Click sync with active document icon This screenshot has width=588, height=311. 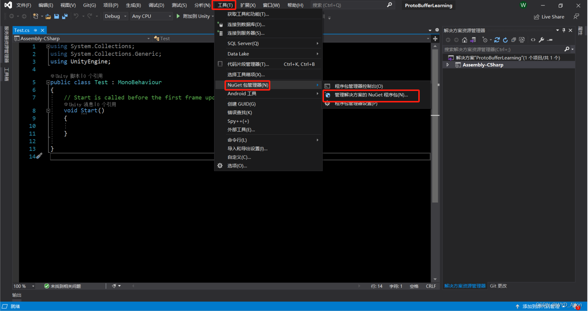[x=497, y=40]
